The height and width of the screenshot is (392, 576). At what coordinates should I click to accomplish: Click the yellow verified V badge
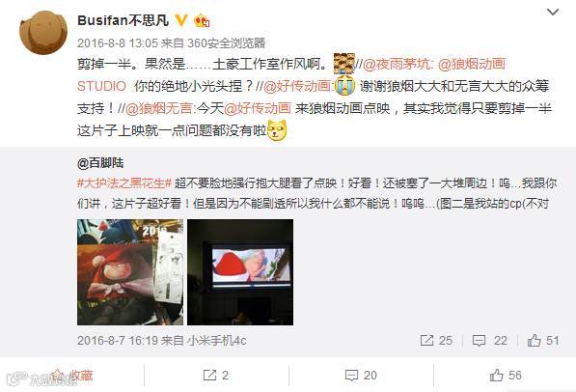click(x=181, y=20)
